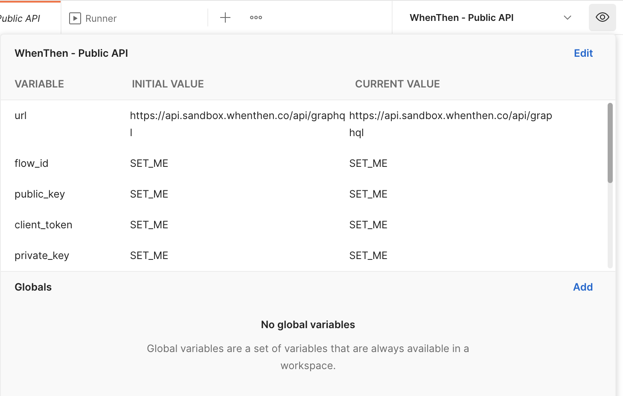Screen dimensions: 623x396
Task: Toggle the environment variables quick look panel
Action: coord(602,17)
